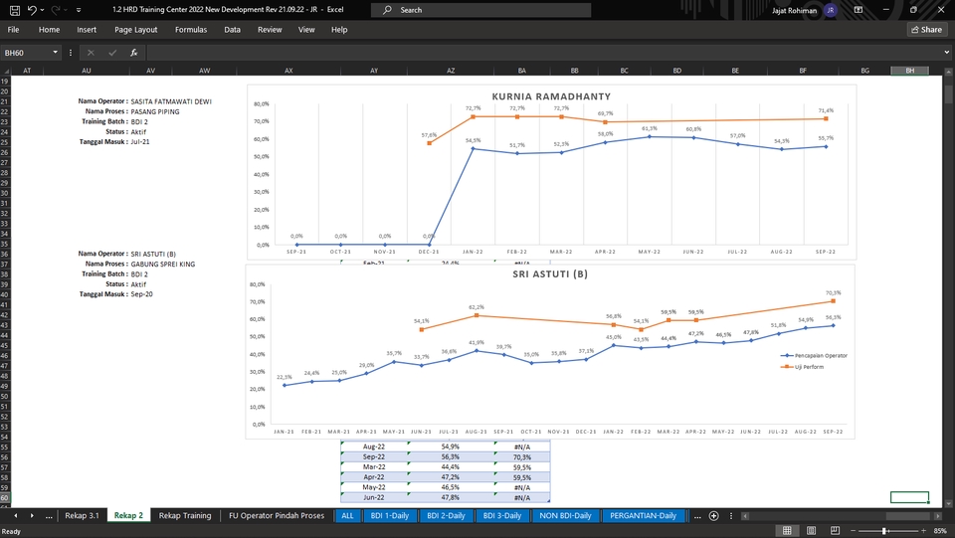This screenshot has height=538, width=955.
Task: Expand the formula bar chevron
Action: (946, 53)
